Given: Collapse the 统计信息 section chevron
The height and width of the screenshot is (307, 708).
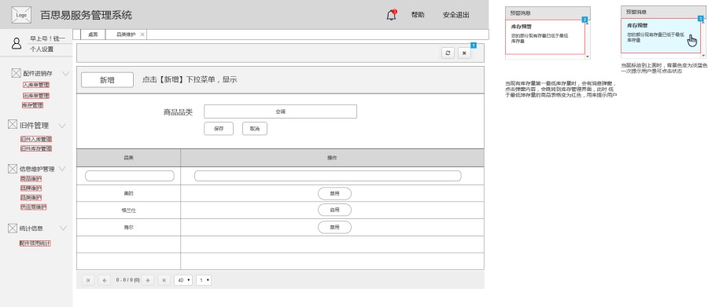Looking at the screenshot, I should (62, 228).
